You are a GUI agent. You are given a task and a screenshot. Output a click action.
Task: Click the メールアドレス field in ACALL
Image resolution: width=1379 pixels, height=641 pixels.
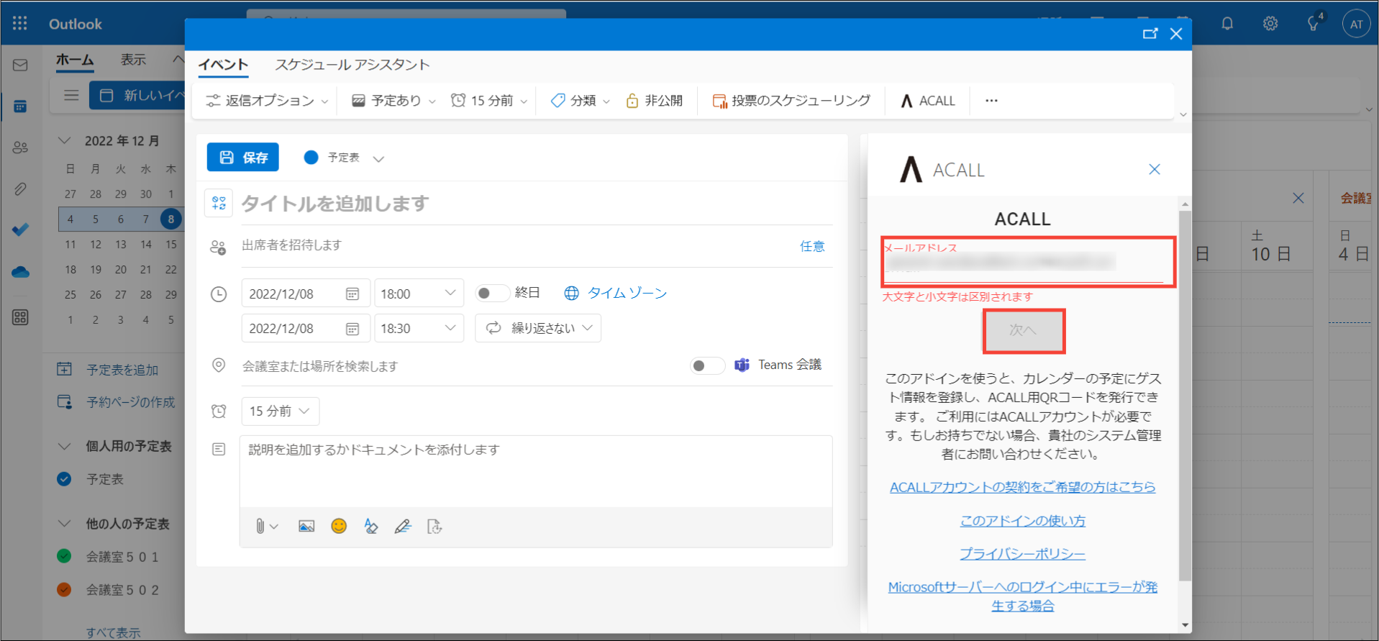1024,262
